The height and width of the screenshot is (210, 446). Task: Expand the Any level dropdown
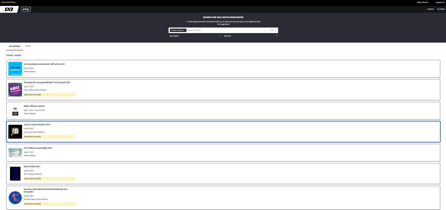tap(250, 36)
